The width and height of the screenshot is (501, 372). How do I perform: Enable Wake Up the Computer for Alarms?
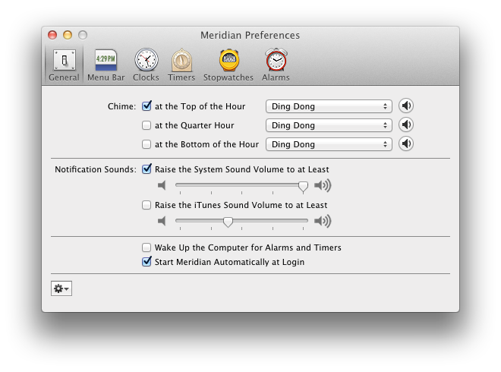(147, 247)
